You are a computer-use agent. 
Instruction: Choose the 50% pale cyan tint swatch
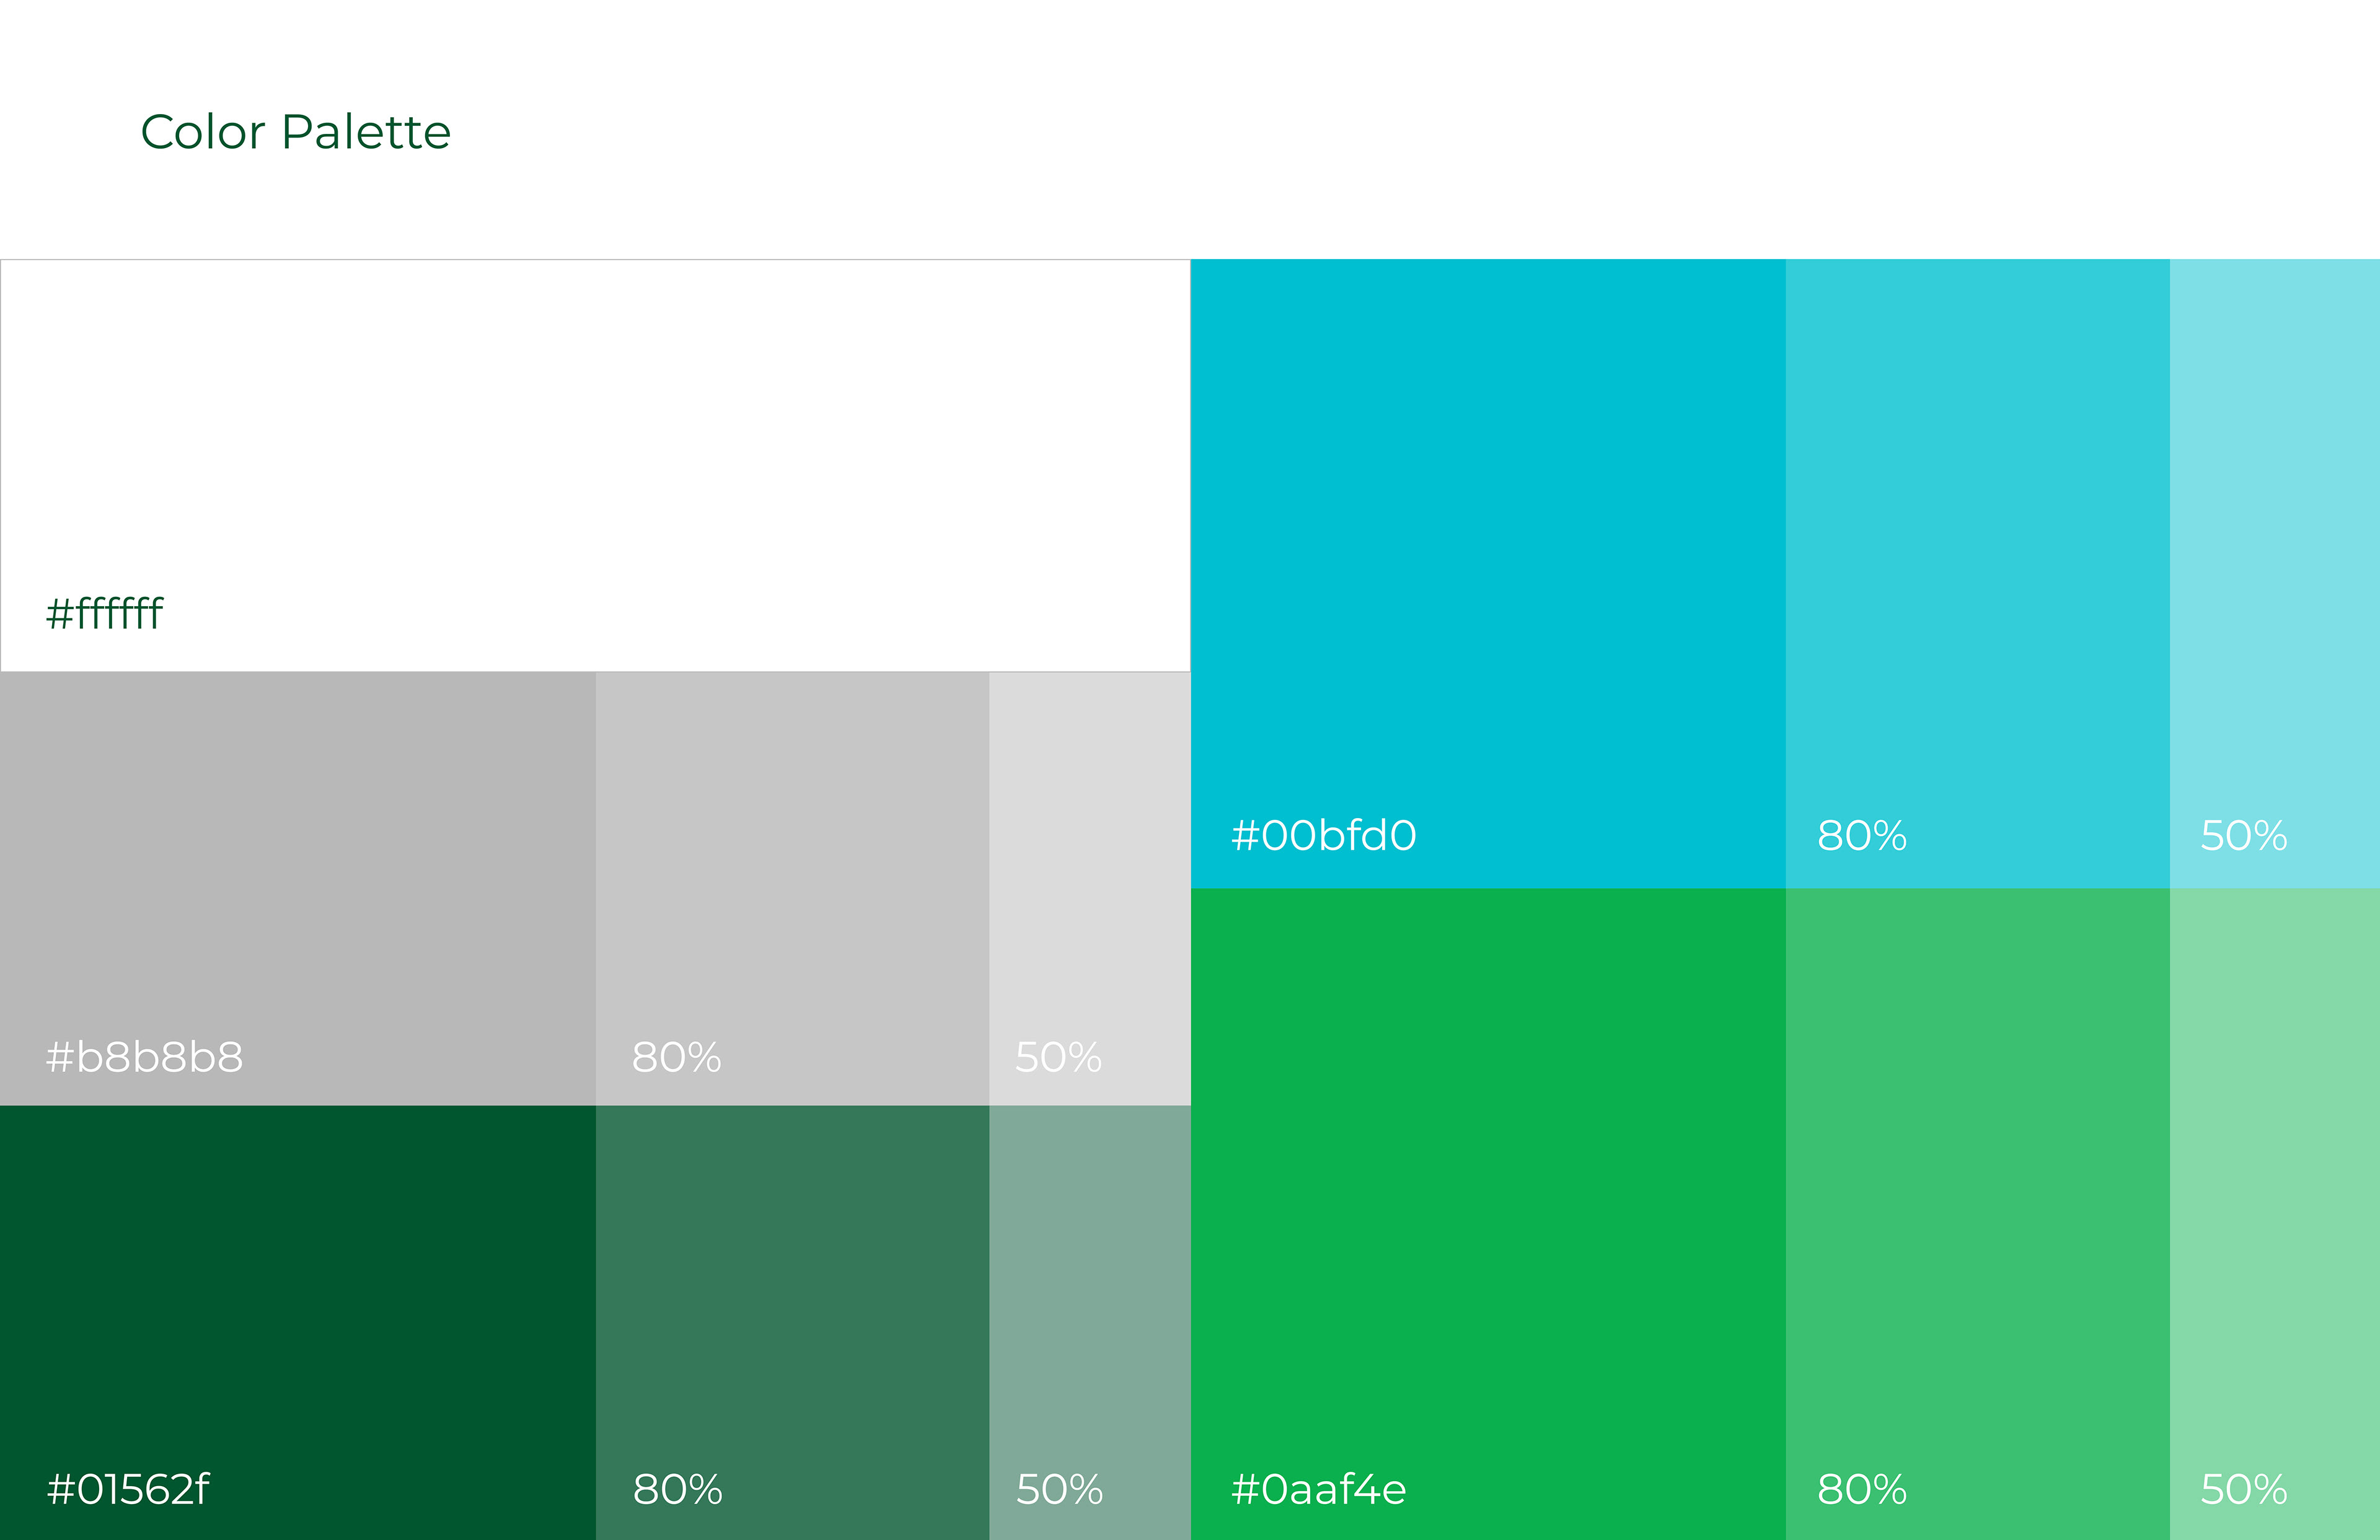click(2274, 550)
